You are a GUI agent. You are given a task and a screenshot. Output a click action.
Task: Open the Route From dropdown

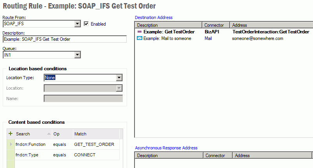coord(78,24)
